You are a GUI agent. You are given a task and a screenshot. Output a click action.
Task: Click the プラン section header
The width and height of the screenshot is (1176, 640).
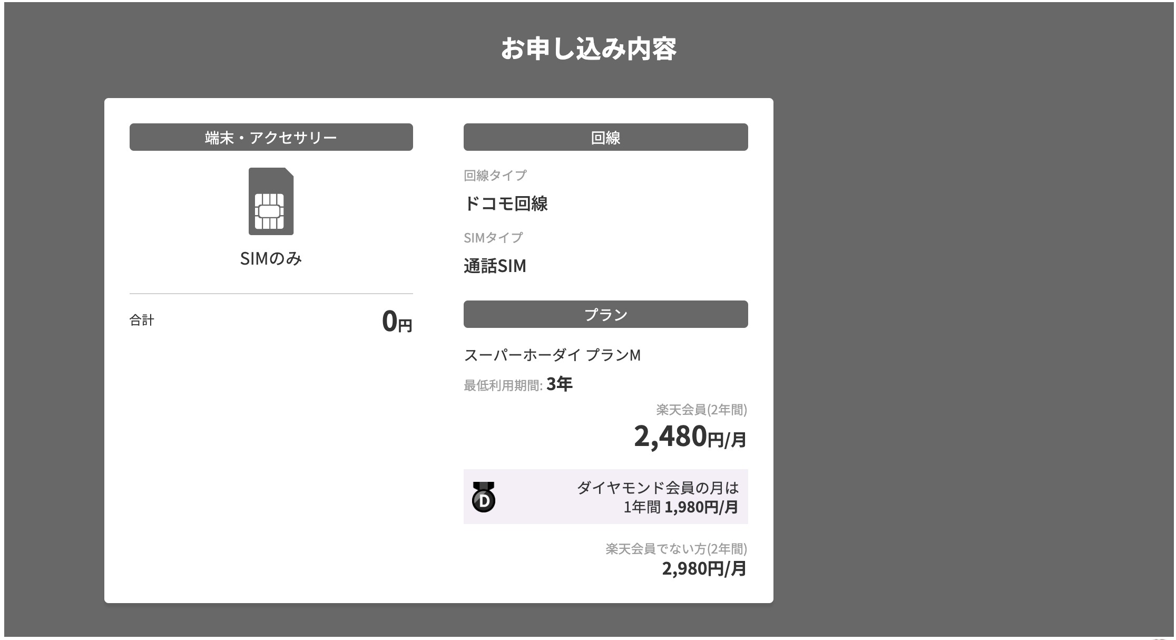[605, 315]
